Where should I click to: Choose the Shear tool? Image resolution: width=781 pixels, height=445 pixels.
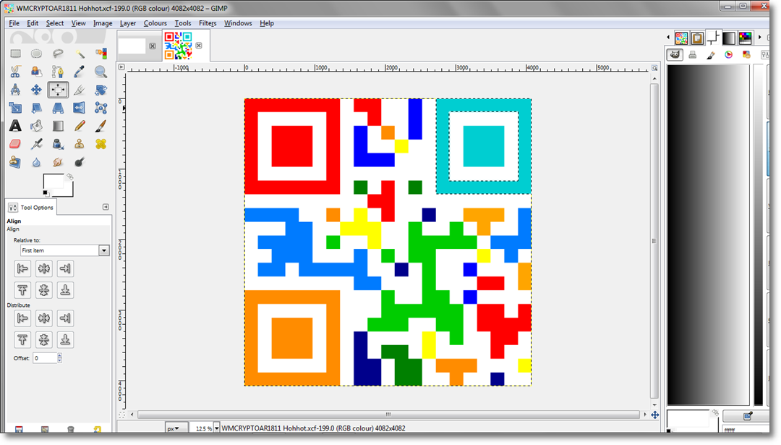point(36,108)
